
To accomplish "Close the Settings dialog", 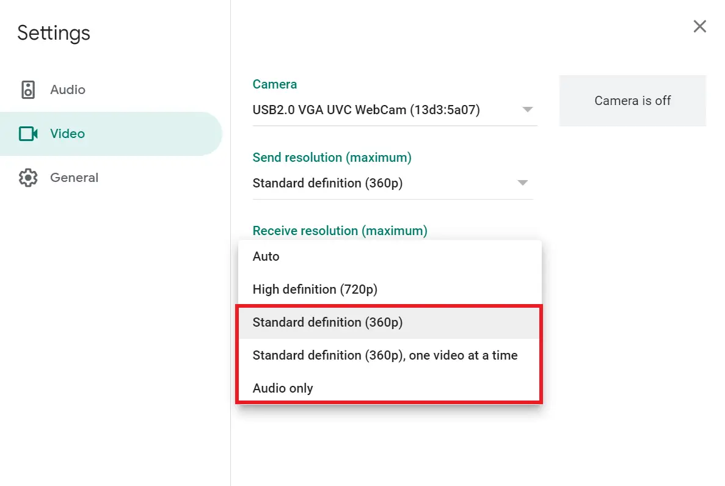I will coord(699,26).
